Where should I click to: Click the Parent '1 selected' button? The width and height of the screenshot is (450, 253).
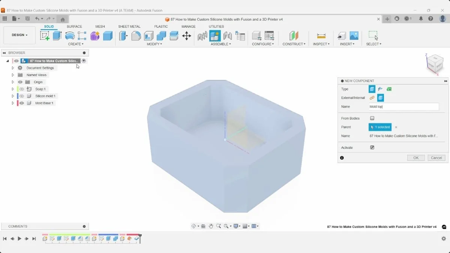click(380, 127)
